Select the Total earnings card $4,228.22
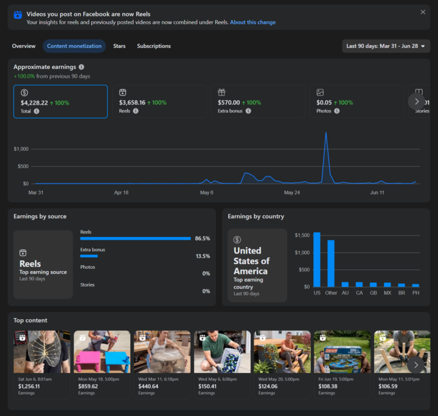This screenshot has height=416, width=438. point(61,102)
